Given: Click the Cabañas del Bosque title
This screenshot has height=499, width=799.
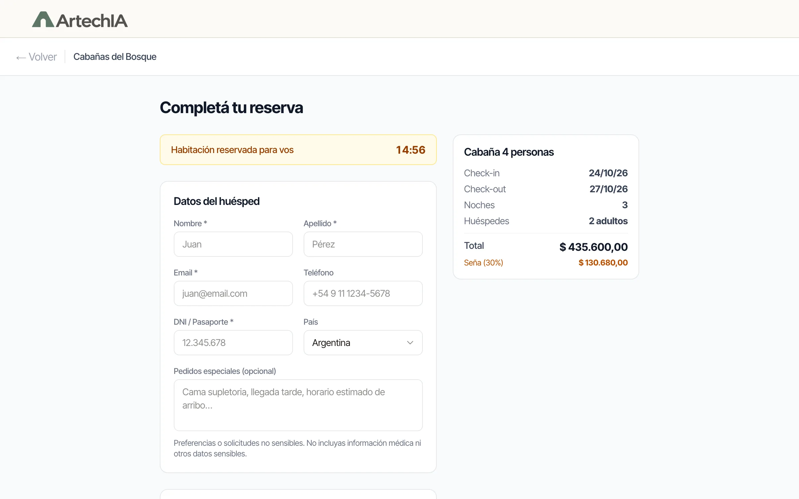Looking at the screenshot, I should pyautogui.click(x=115, y=57).
